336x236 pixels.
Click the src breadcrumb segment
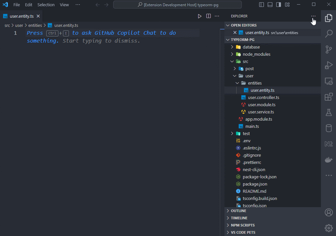7,26
